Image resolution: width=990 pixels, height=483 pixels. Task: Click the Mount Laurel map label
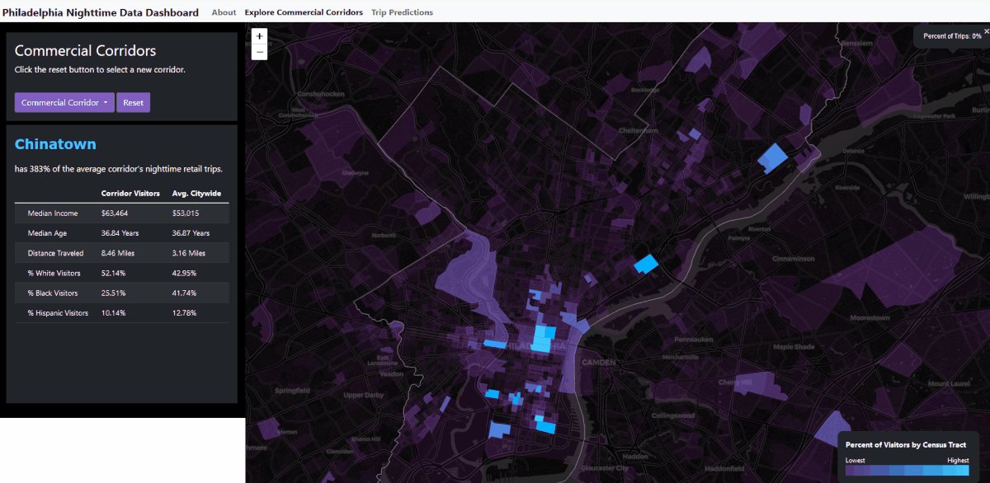point(950,383)
